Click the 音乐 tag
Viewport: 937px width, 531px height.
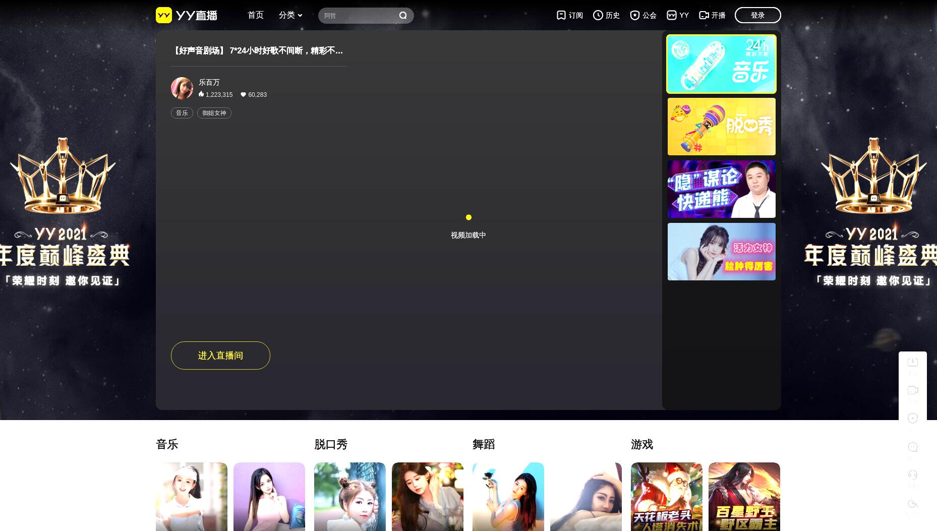182,113
